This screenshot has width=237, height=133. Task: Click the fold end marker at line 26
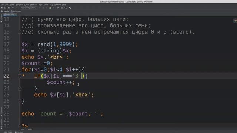(20, 101)
